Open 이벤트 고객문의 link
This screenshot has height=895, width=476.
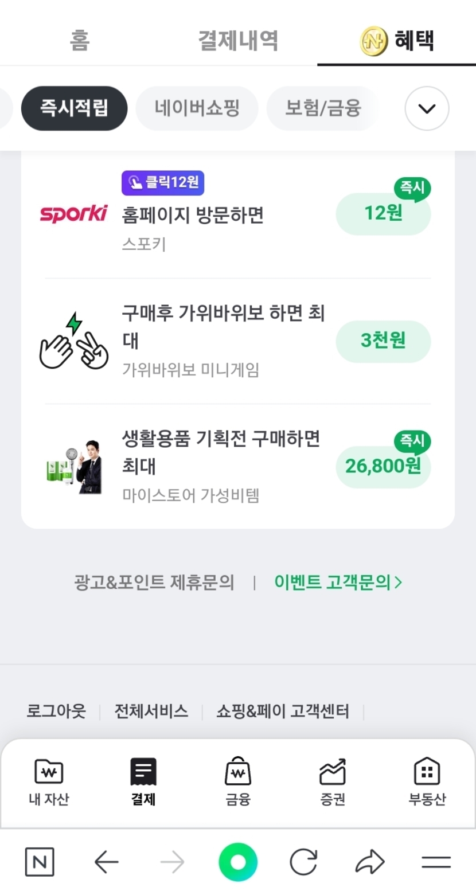(x=338, y=583)
